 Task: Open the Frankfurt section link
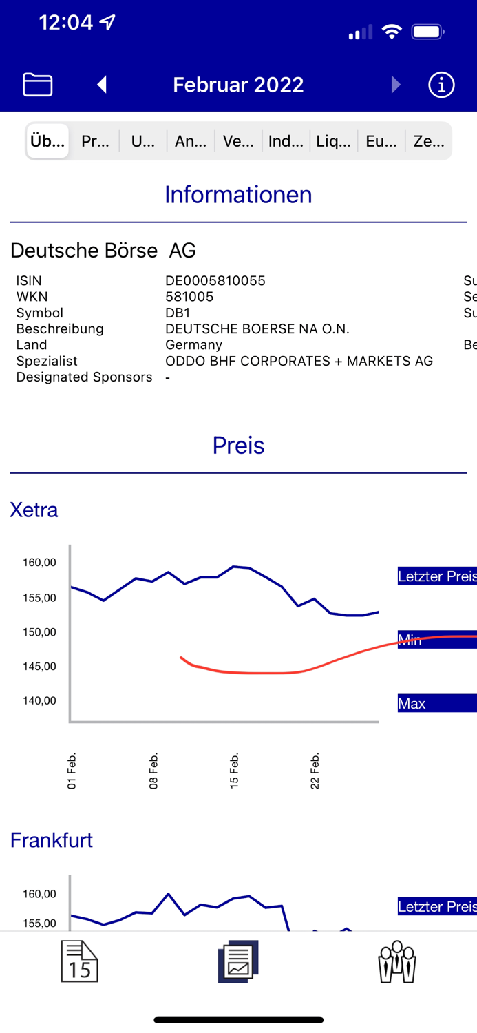click(x=52, y=840)
